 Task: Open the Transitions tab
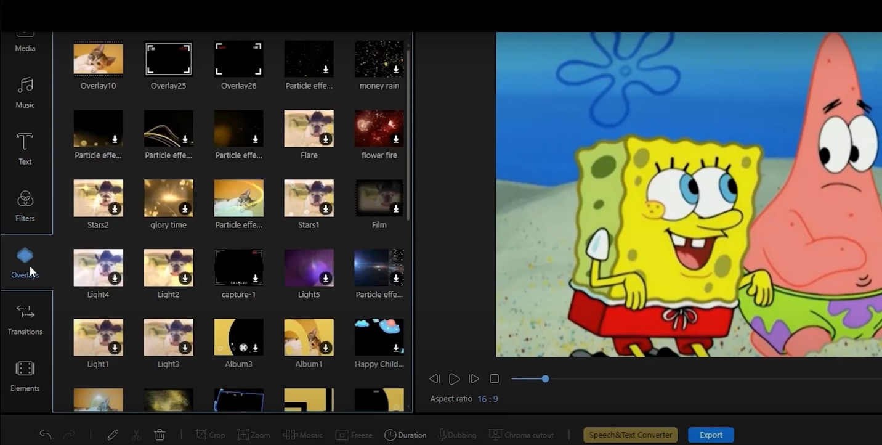tap(25, 319)
